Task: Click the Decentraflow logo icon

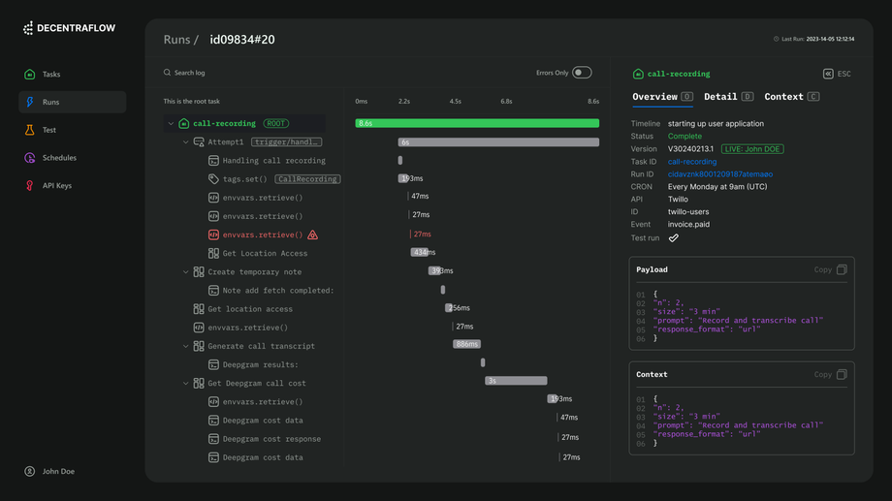Action: 28,28
